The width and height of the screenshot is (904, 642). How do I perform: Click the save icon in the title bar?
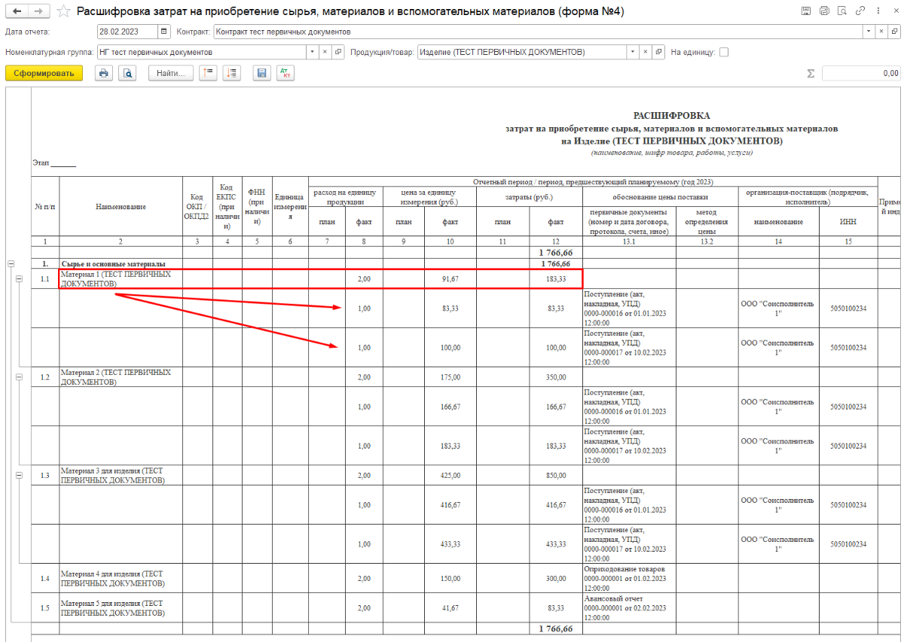(806, 11)
